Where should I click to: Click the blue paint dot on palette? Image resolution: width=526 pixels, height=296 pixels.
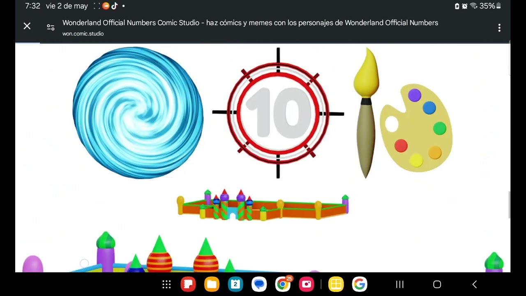[429, 108]
